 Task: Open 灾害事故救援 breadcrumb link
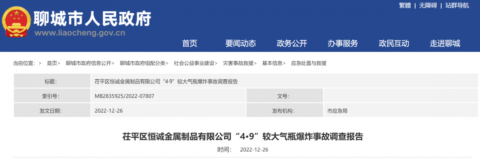[x=238, y=63]
